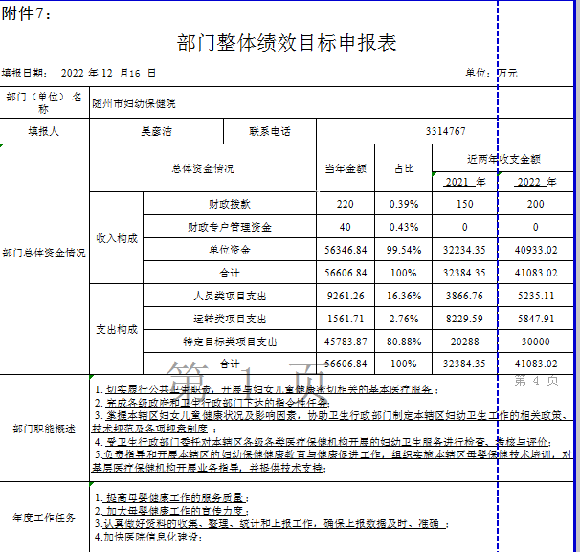Click the 占比 column header

coord(404,168)
